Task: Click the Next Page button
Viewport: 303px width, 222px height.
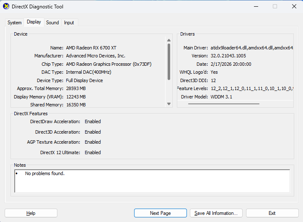Action: (x=161, y=213)
